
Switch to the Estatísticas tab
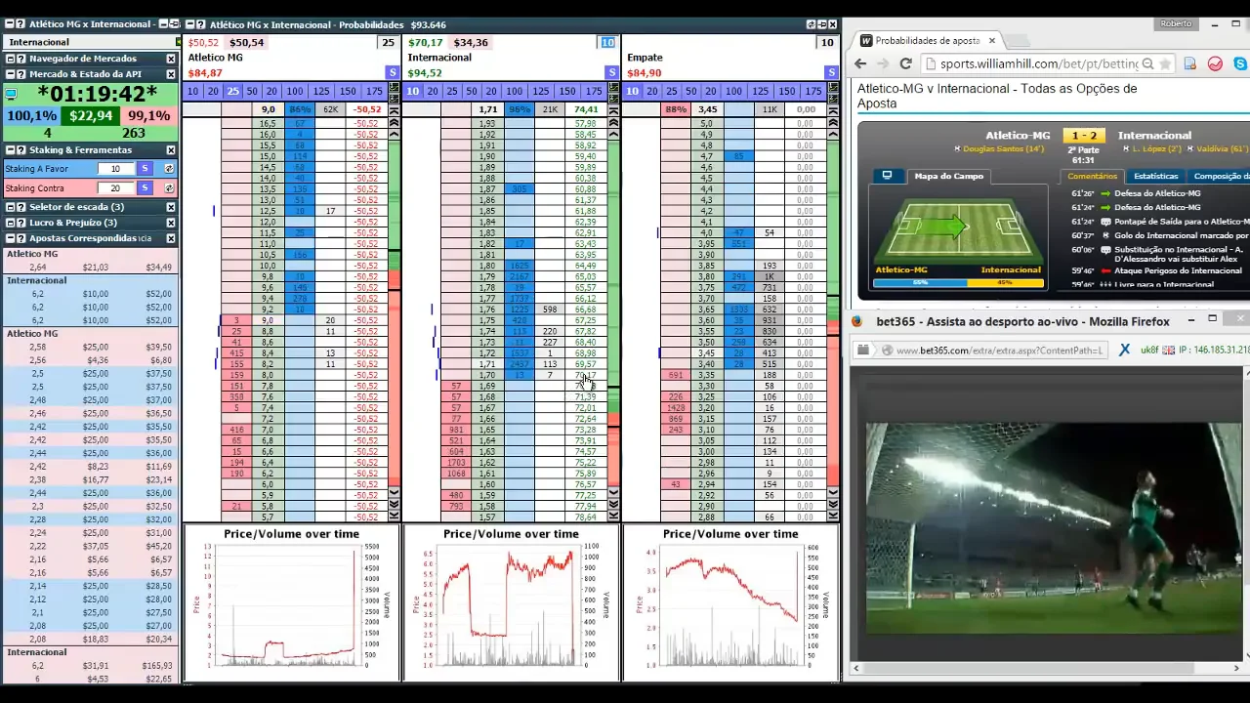point(1155,176)
